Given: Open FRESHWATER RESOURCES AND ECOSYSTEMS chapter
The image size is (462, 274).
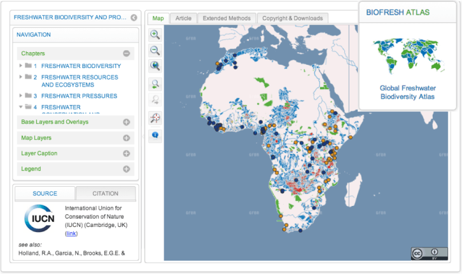Looking at the screenshot, I should coord(80,81).
